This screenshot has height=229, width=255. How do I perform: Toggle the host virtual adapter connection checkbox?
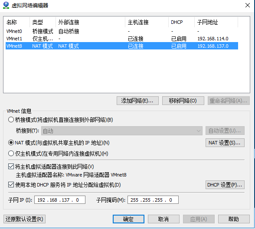[11, 167]
